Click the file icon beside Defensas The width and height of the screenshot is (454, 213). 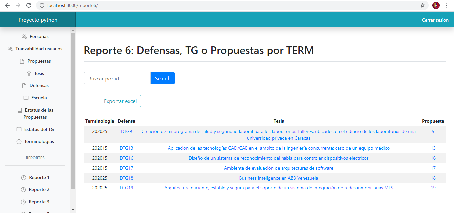24,86
